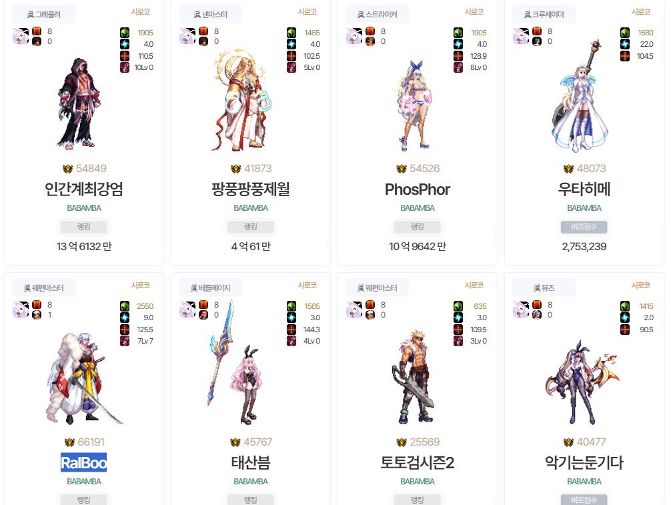The image size is (671, 505).
Task: Click the red crosshair icon next to 90.5
Action: (625, 329)
